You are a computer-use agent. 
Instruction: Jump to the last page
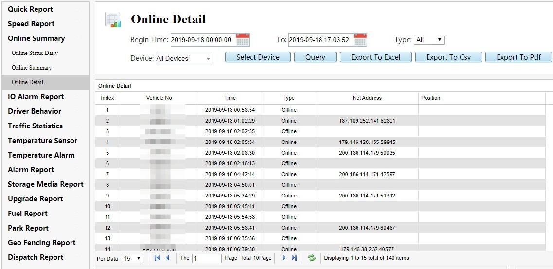(x=294, y=258)
